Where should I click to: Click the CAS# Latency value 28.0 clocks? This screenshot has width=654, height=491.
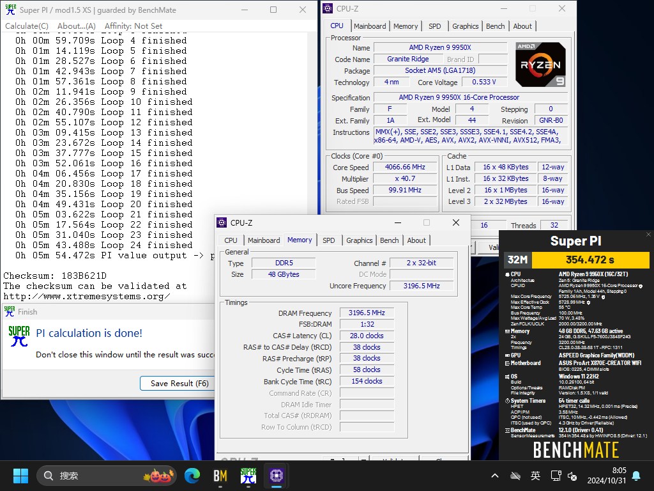(x=367, y=336)
